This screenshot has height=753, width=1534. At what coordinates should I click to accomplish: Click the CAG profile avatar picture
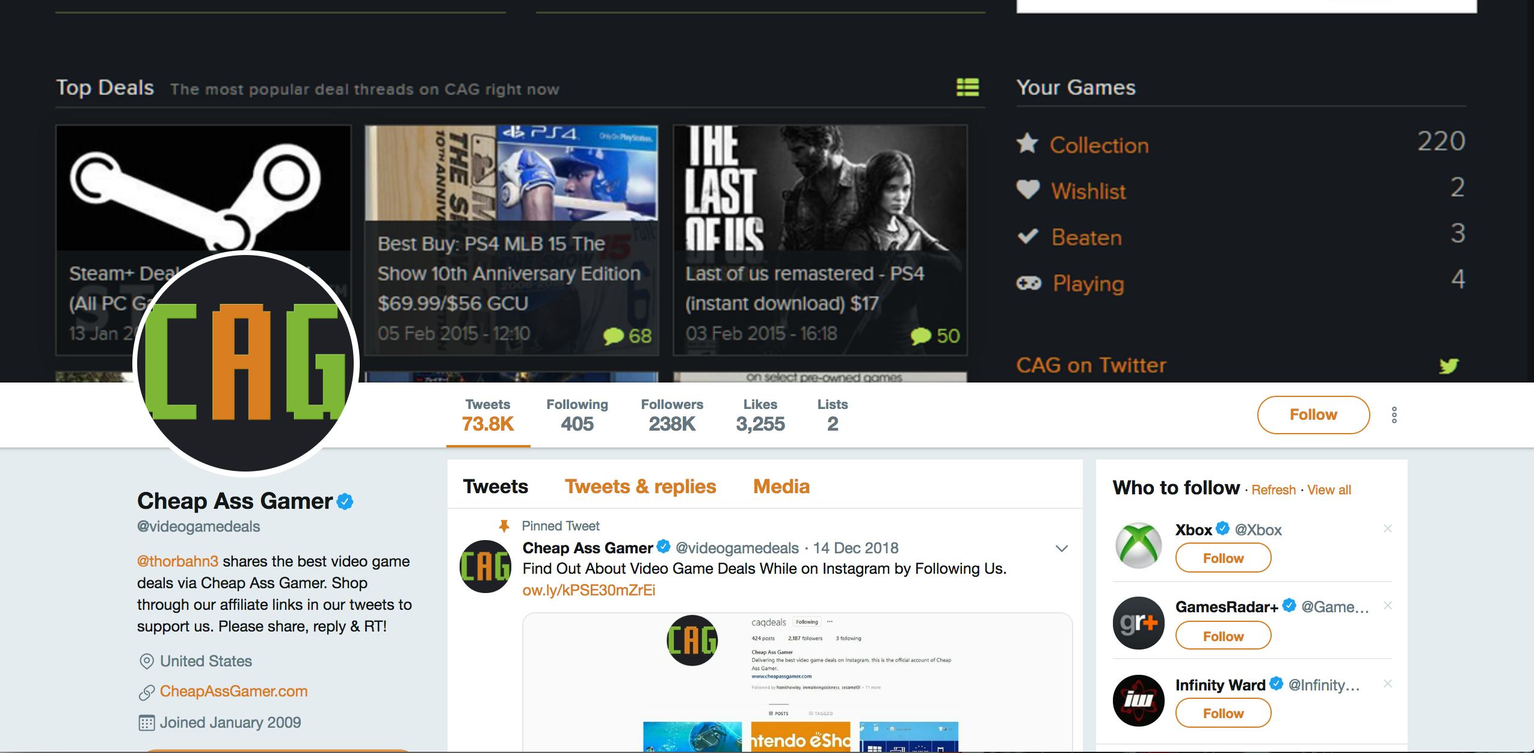245,361
